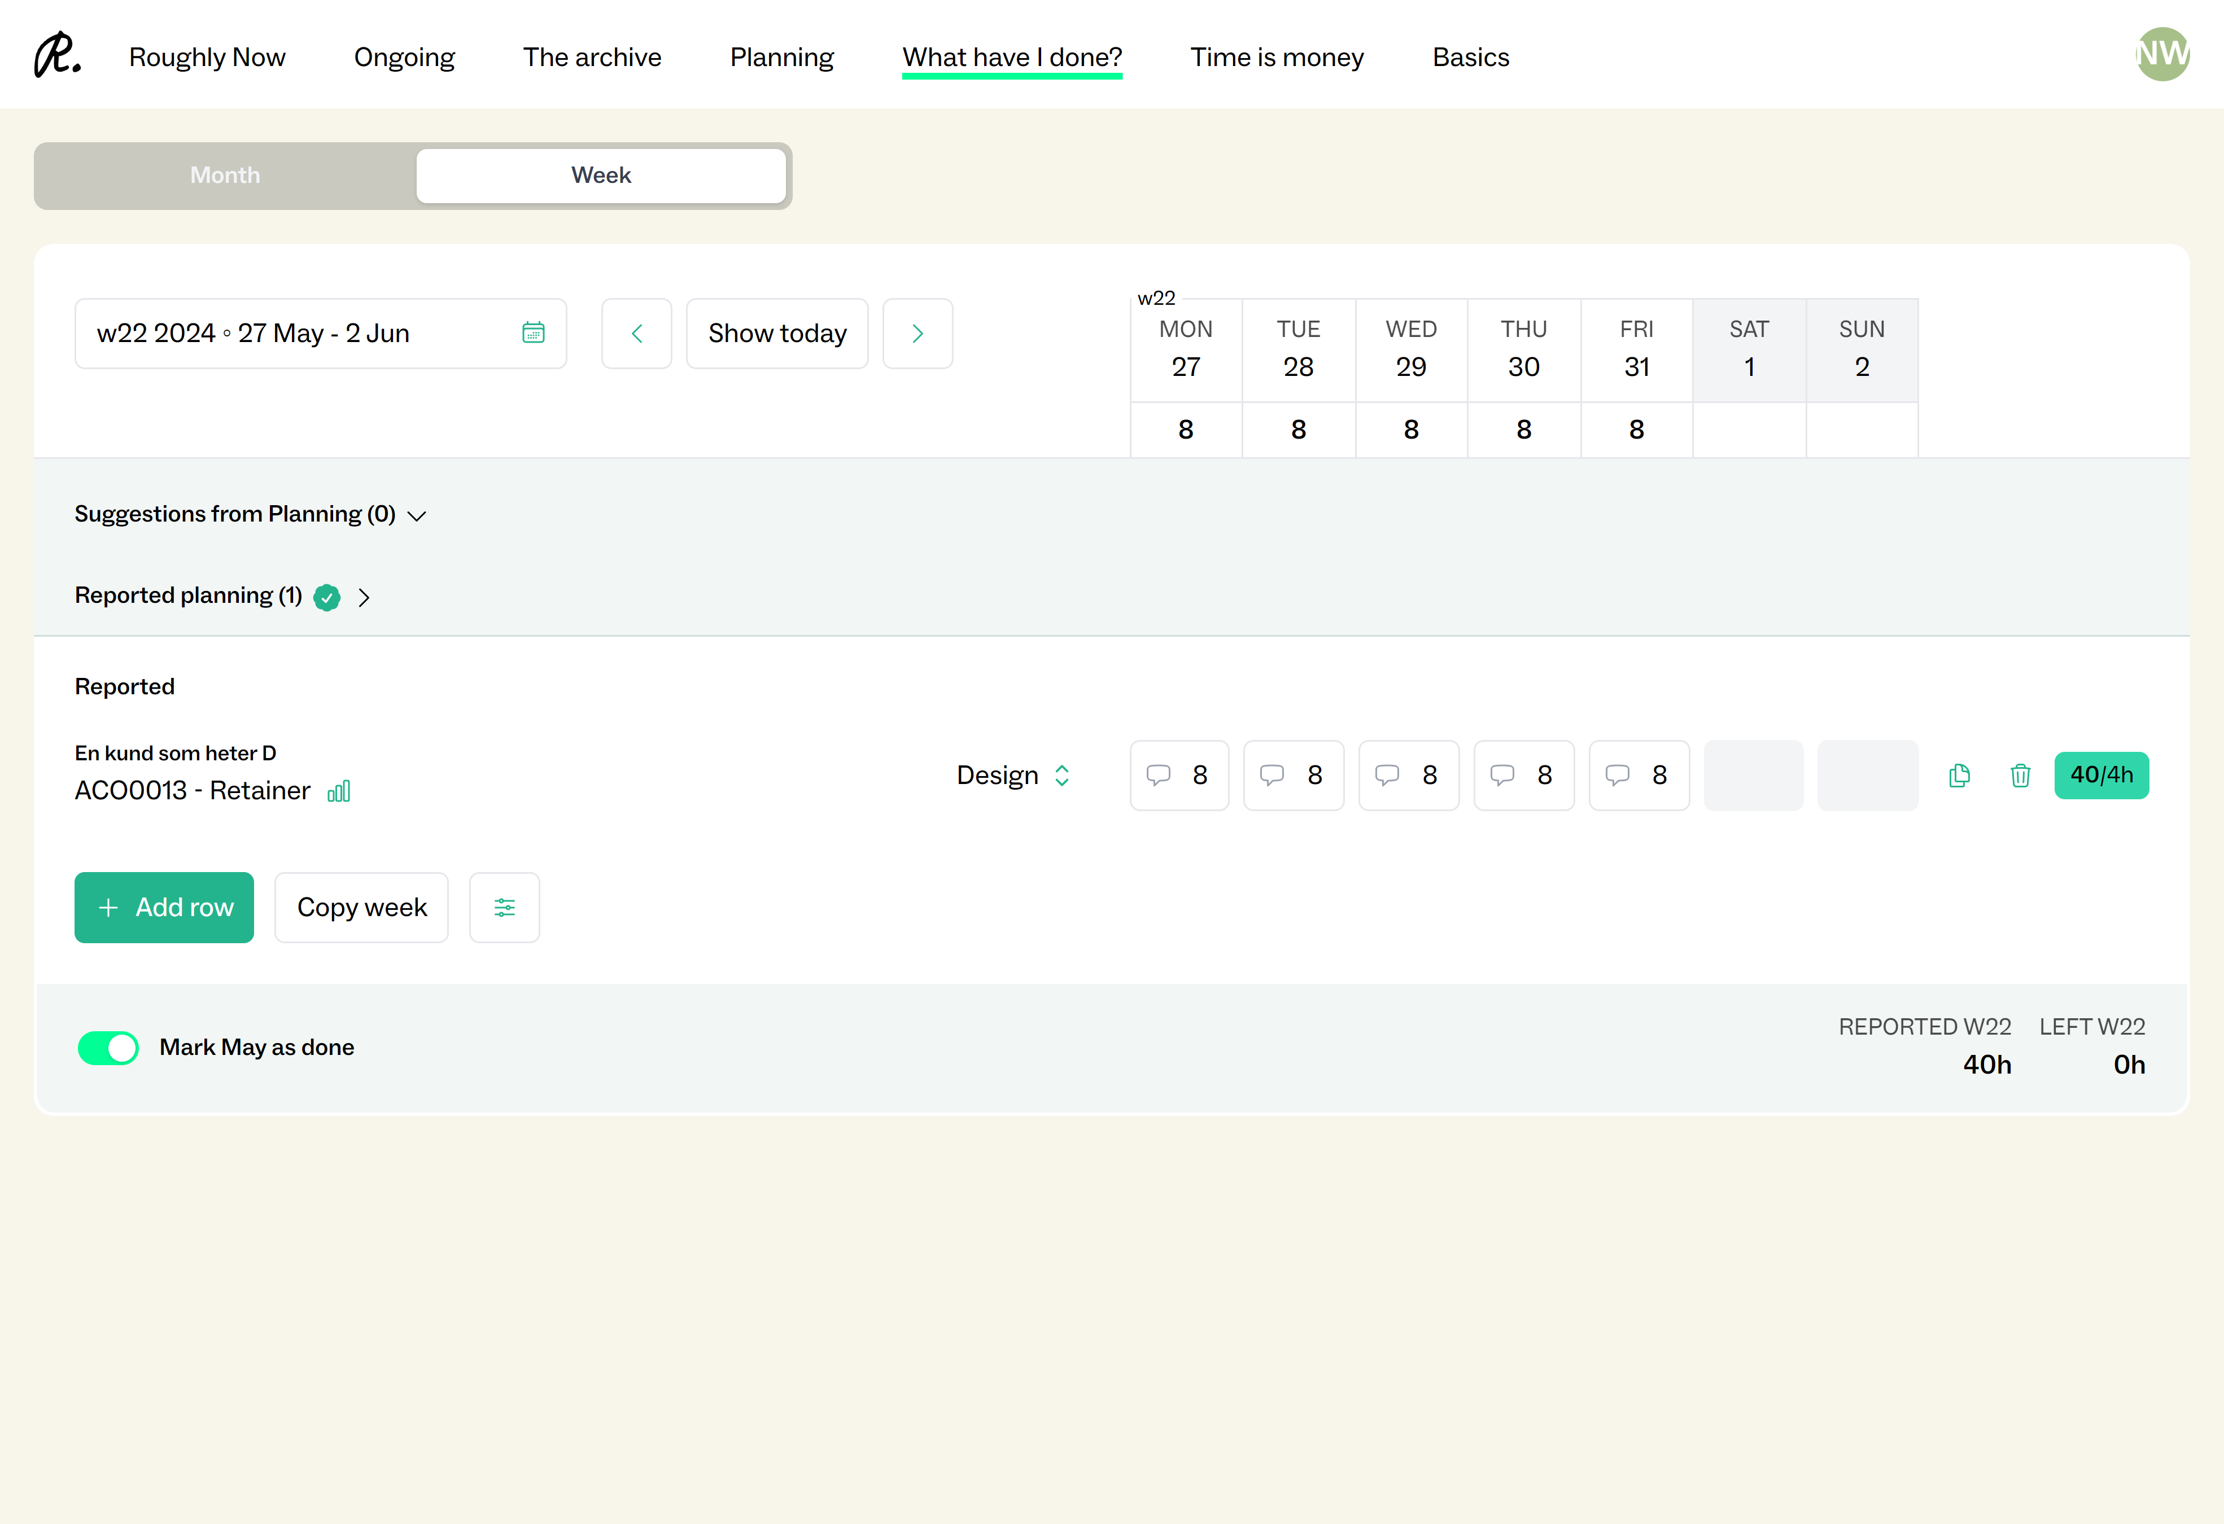Image resolution: width=2224 pixels, height=1524 pixels.
Task: Select the Week view option
Action: coord(601,175)
